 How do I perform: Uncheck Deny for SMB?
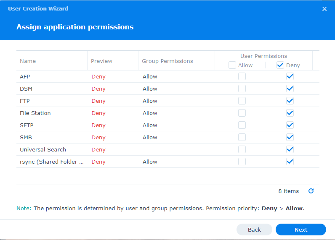coord(290,137)
